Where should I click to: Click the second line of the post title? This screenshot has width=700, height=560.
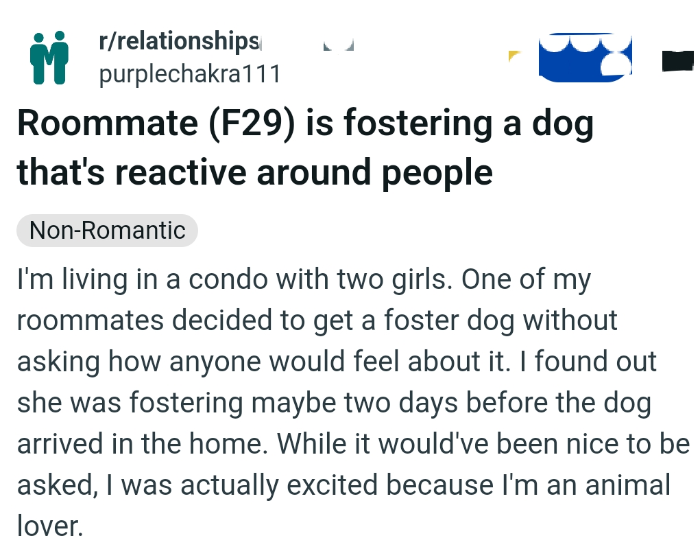[x=255, y=172]
